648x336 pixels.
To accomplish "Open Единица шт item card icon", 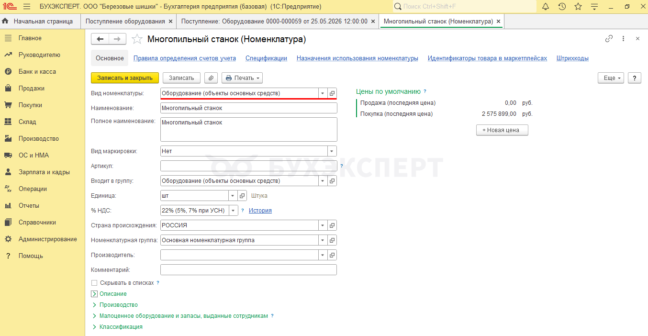I will click(242, 196).
